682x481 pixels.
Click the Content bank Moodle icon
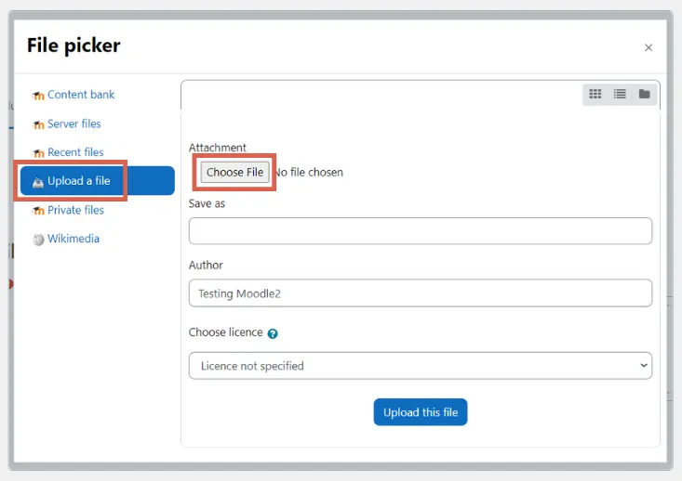tap(38, 95)
